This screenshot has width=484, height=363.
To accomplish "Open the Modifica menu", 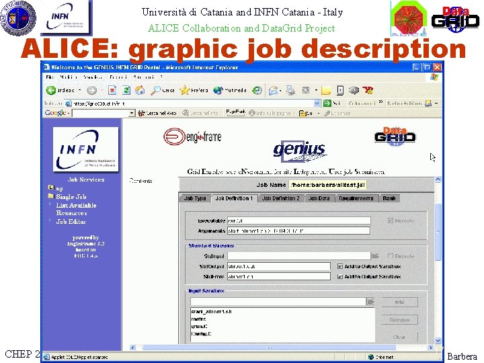I will (x=69, y=77).
